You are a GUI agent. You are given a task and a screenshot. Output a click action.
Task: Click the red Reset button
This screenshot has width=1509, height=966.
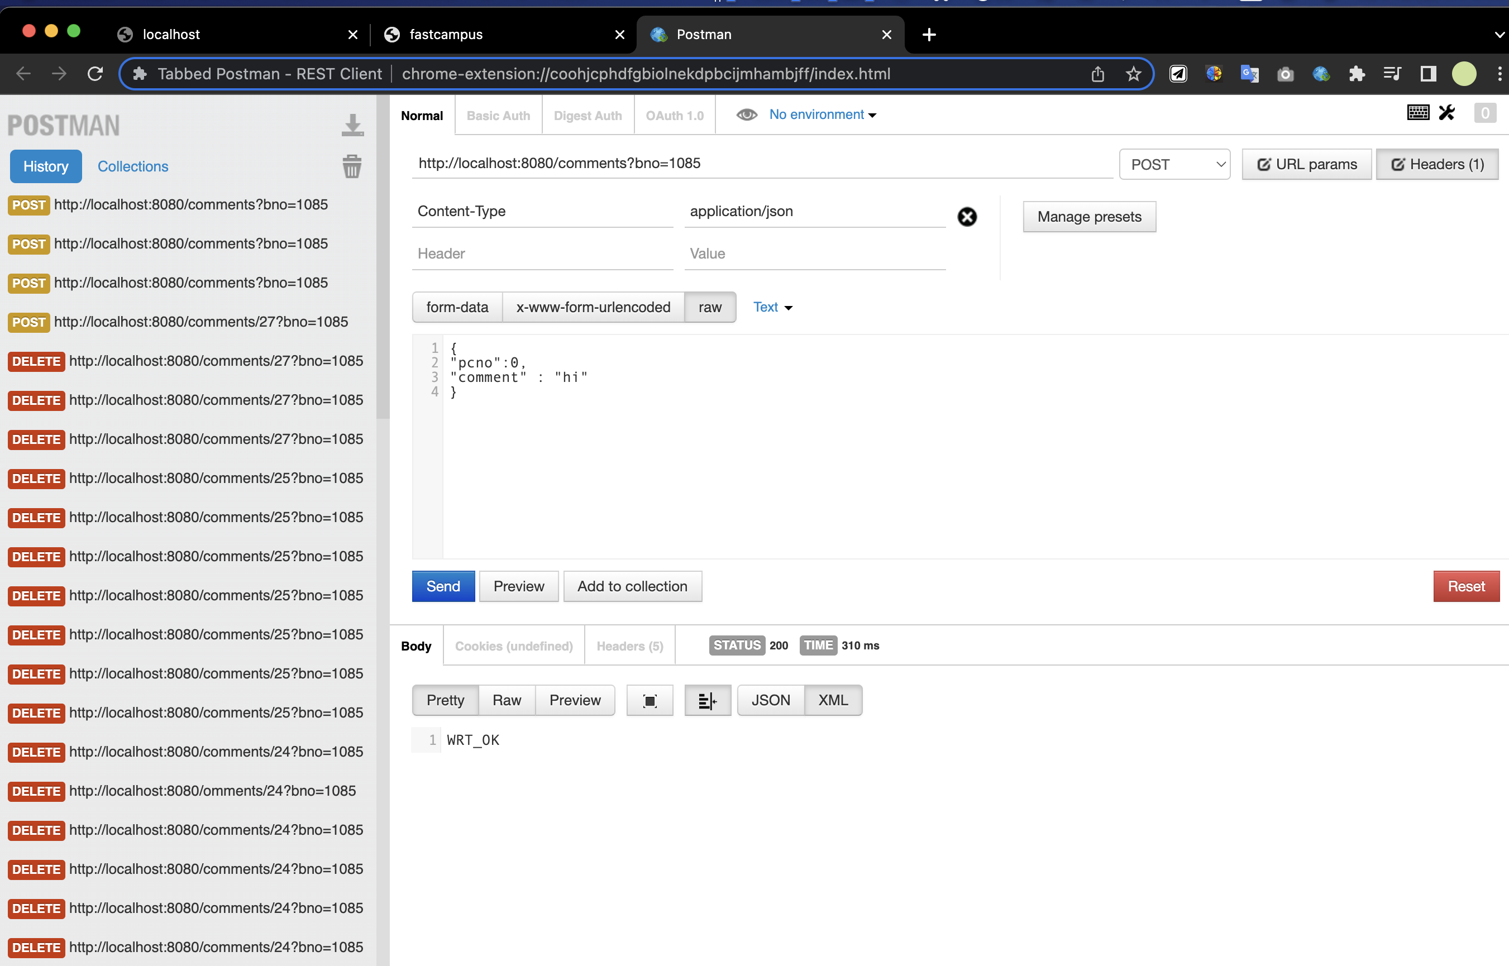point(1466,586)
